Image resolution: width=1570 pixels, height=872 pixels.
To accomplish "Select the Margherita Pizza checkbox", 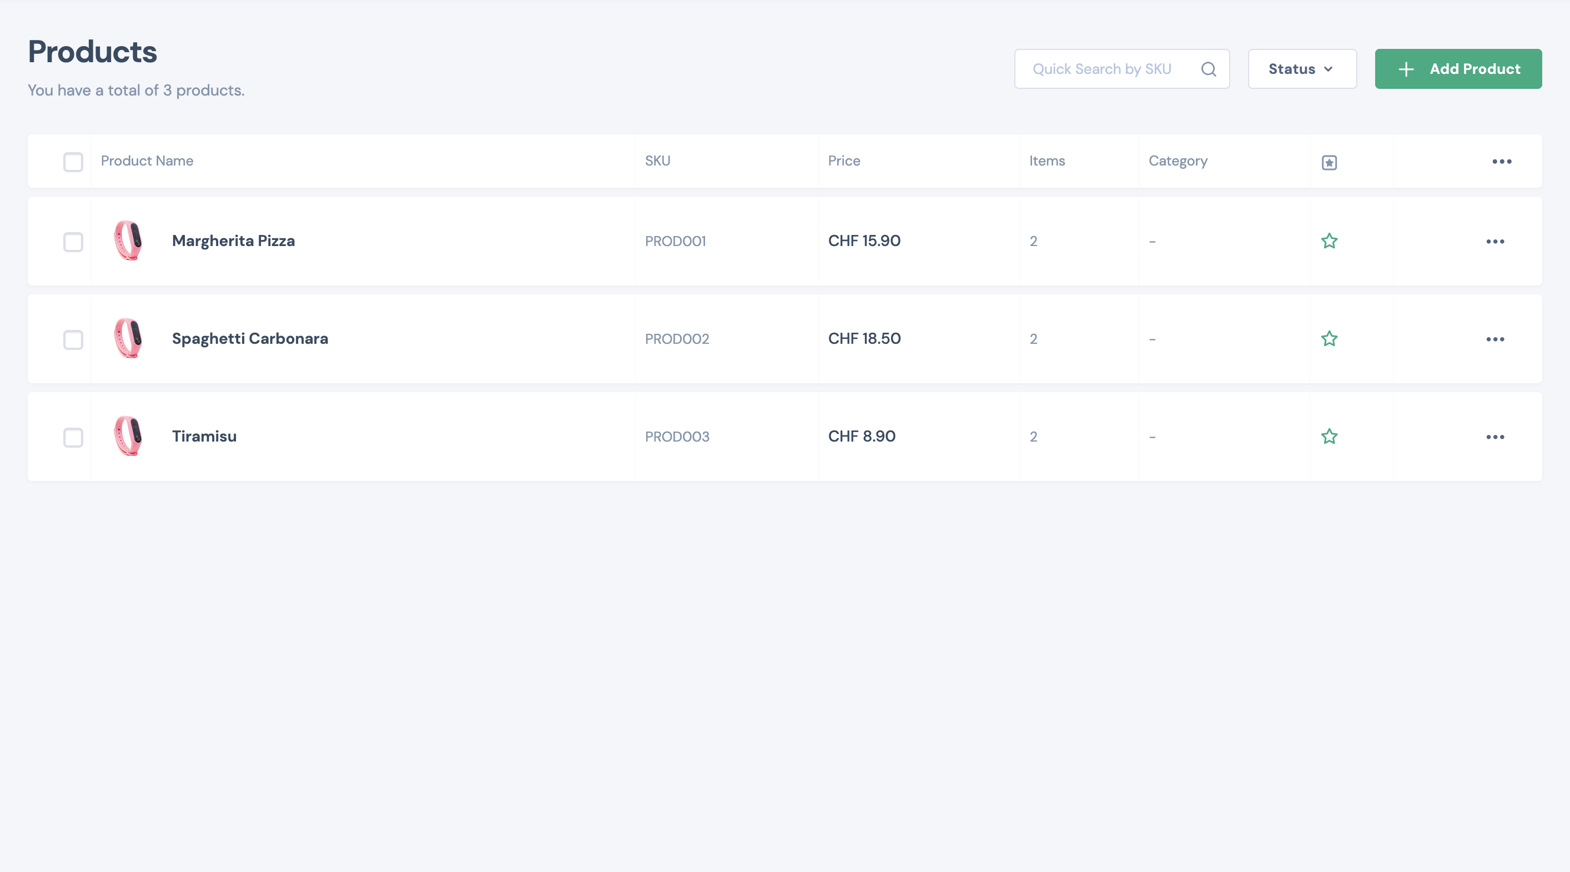I will pos(73,242).
